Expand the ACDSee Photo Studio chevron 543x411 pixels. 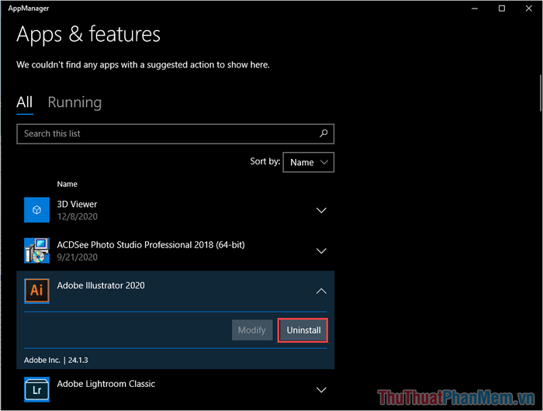[x=321, y=250]
